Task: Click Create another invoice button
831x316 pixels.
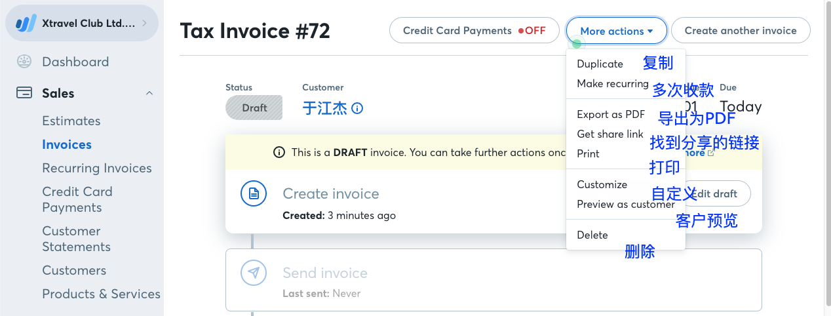Action: point(741,31)
